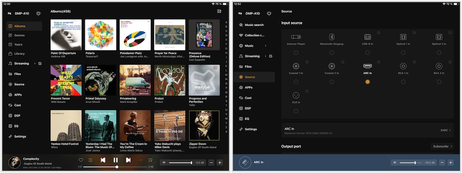Click the Cast icon in the right window sidebar
The width and height of the screenshot is (462, 173).
click(241, 98)
